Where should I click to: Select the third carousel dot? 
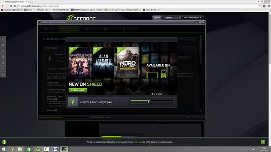pyautogui.click(x=157, y=94)
